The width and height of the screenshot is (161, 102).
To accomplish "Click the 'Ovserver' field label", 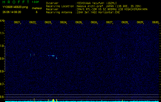I will click(x=52, y=3).
